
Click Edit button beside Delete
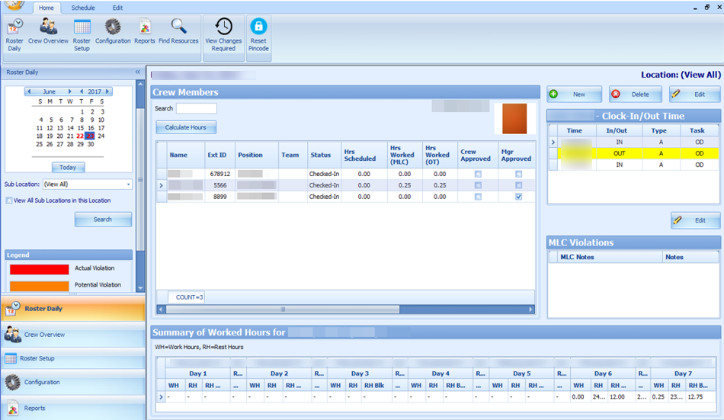pyautogui.click(x=695, y=95)
